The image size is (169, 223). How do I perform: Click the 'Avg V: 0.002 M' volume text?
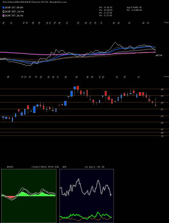134,7
